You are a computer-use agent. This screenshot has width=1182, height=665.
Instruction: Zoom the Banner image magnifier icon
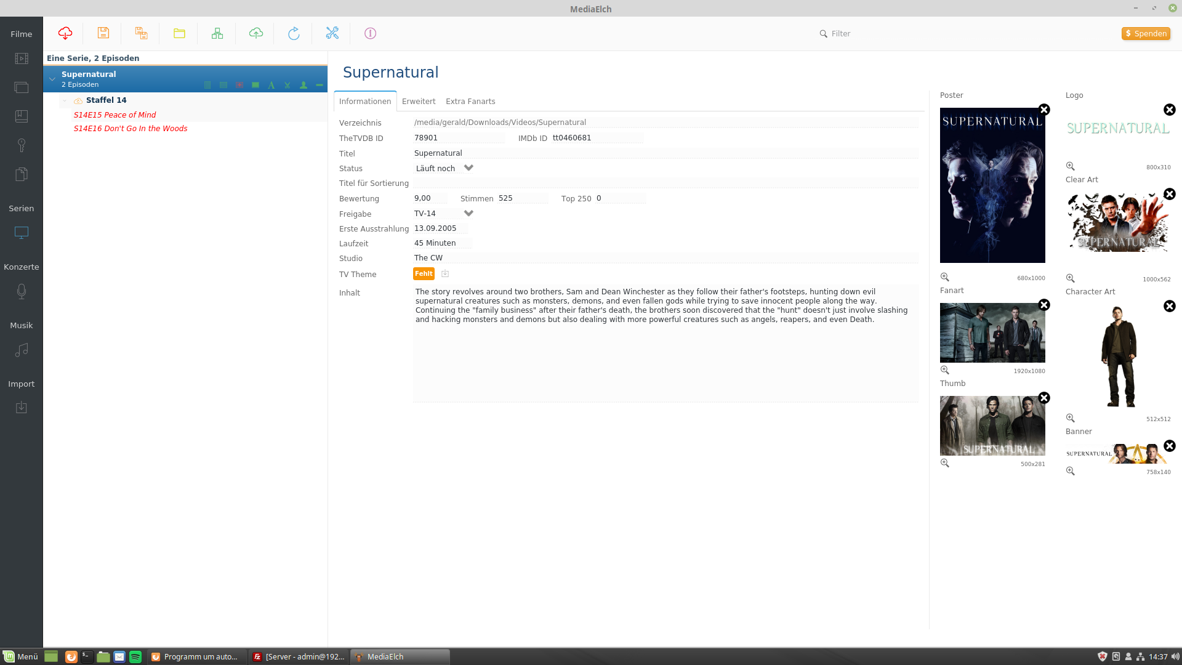(1071, 471)
